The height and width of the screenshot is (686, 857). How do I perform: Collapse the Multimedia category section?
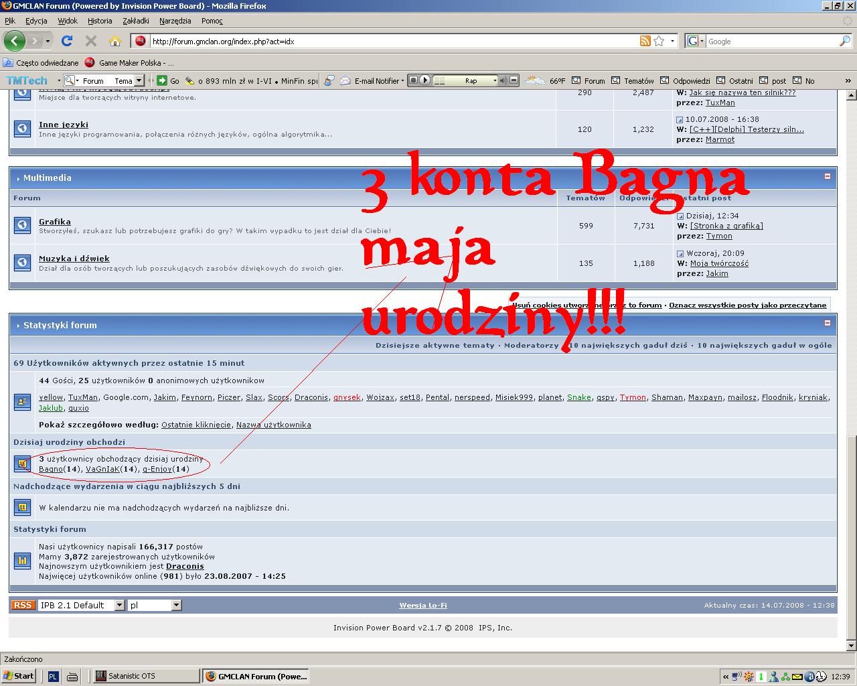coord(828,176)
